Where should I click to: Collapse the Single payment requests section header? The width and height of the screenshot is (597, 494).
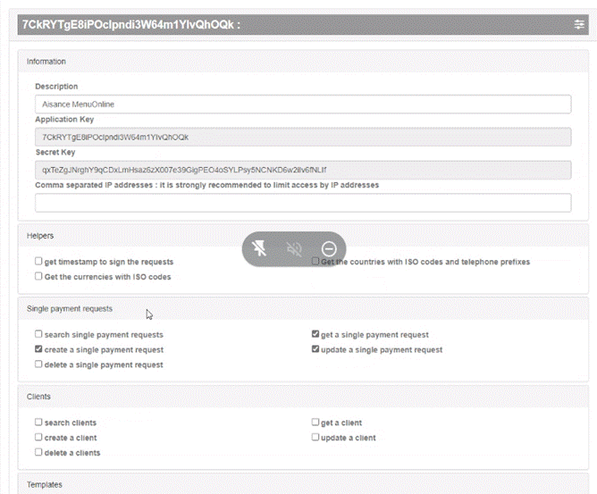coord(303,309)
